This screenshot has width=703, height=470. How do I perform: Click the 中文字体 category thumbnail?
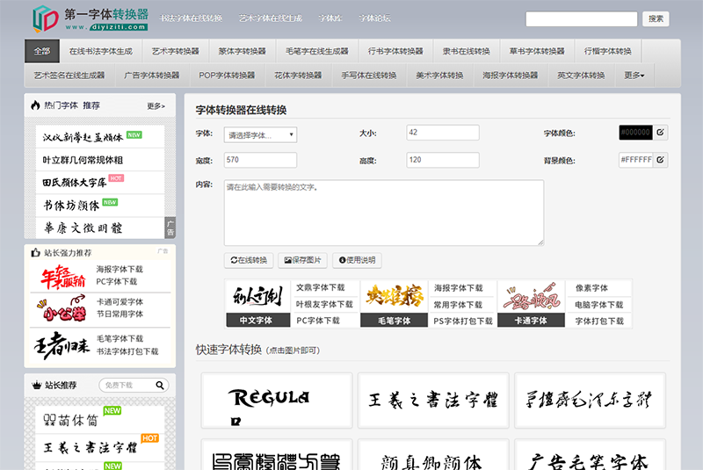click(257, 304)
